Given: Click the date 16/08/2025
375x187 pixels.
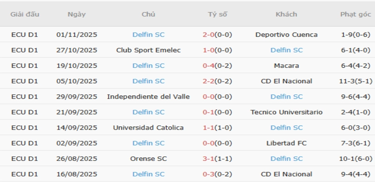Looking at the screenshot, I should pyautogui.click(x=76, y=174).
